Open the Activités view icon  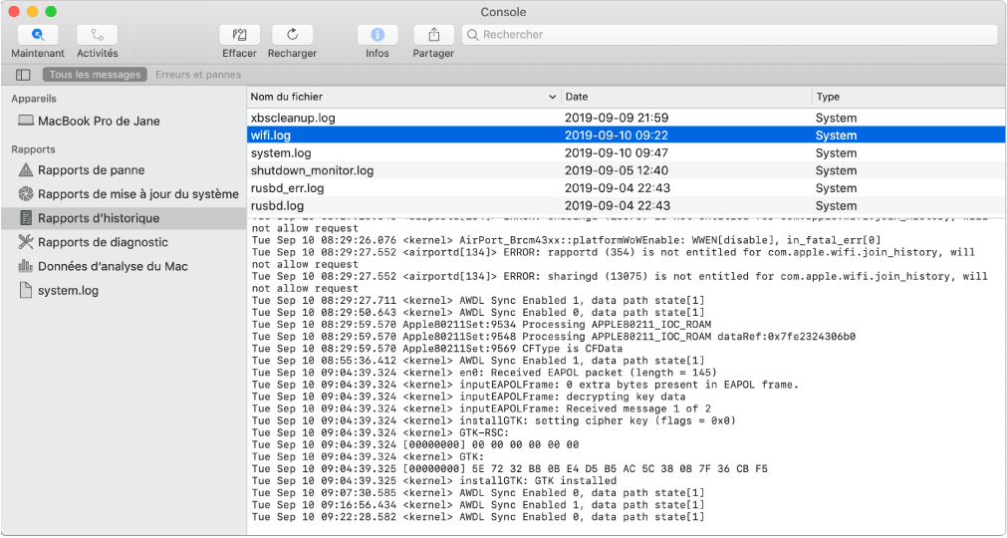click(97, 35)
